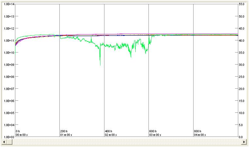This screenshot has height=147, width=249.
Task: Click the 50.0 right axis label
Action: click(x=241, y=16)
